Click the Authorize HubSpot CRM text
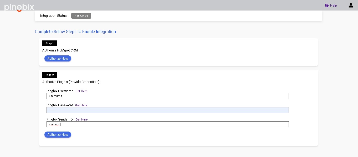This screenshot has height=157, width=358. pyautogui.click(x=60, y=50)
